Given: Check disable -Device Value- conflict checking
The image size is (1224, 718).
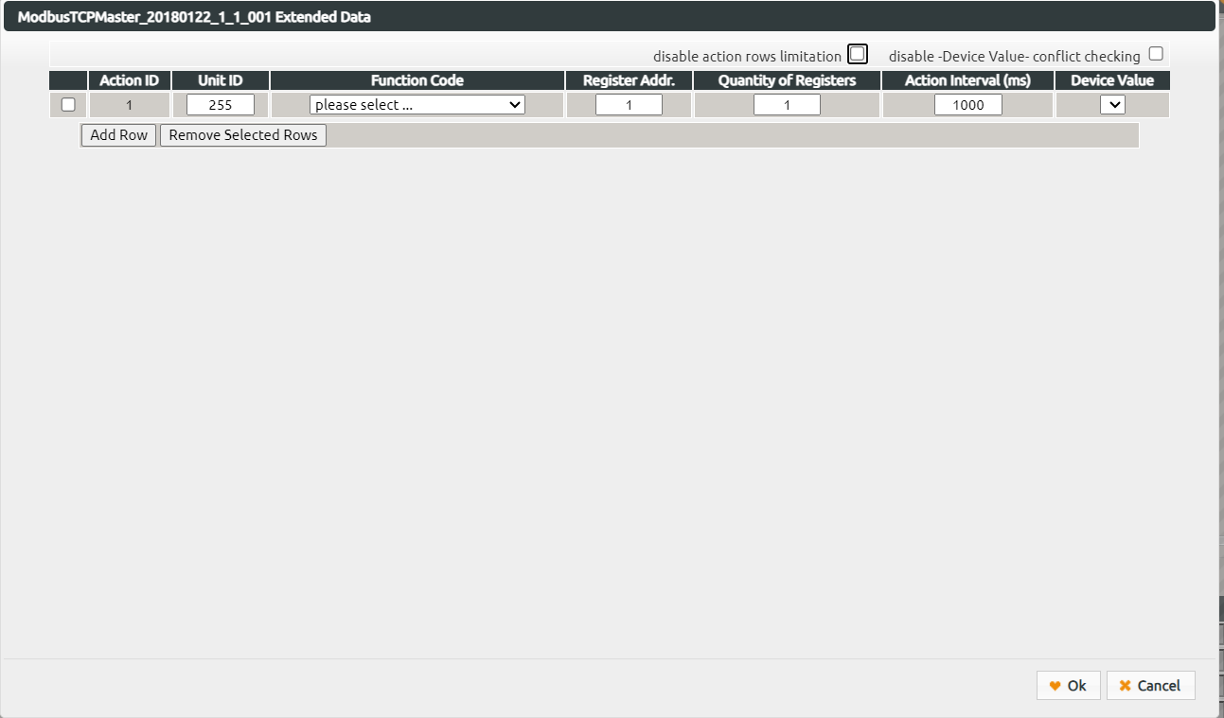Looking at the screenshot, I should (x=1155, y=53).
